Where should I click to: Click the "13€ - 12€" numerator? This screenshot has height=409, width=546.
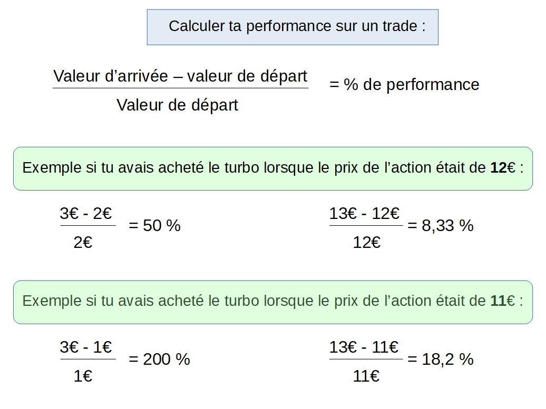pyautogui.click(x=365, y=214)
